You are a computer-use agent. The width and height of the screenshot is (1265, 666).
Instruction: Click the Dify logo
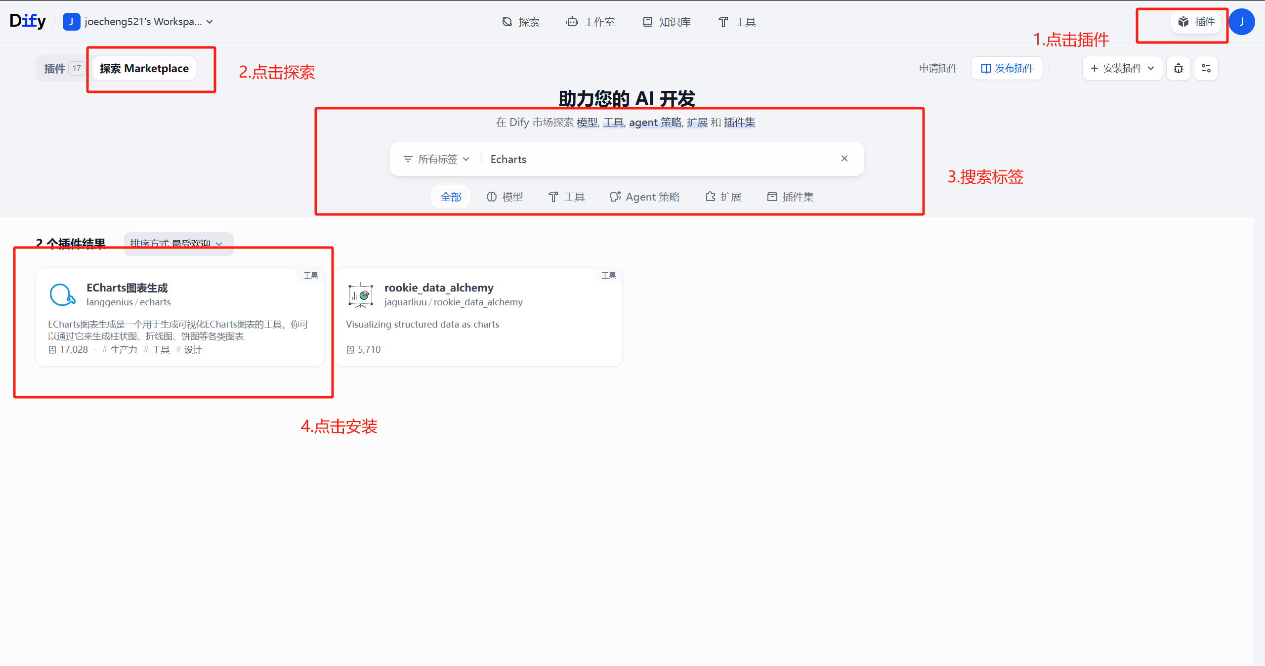coord(27,21)
